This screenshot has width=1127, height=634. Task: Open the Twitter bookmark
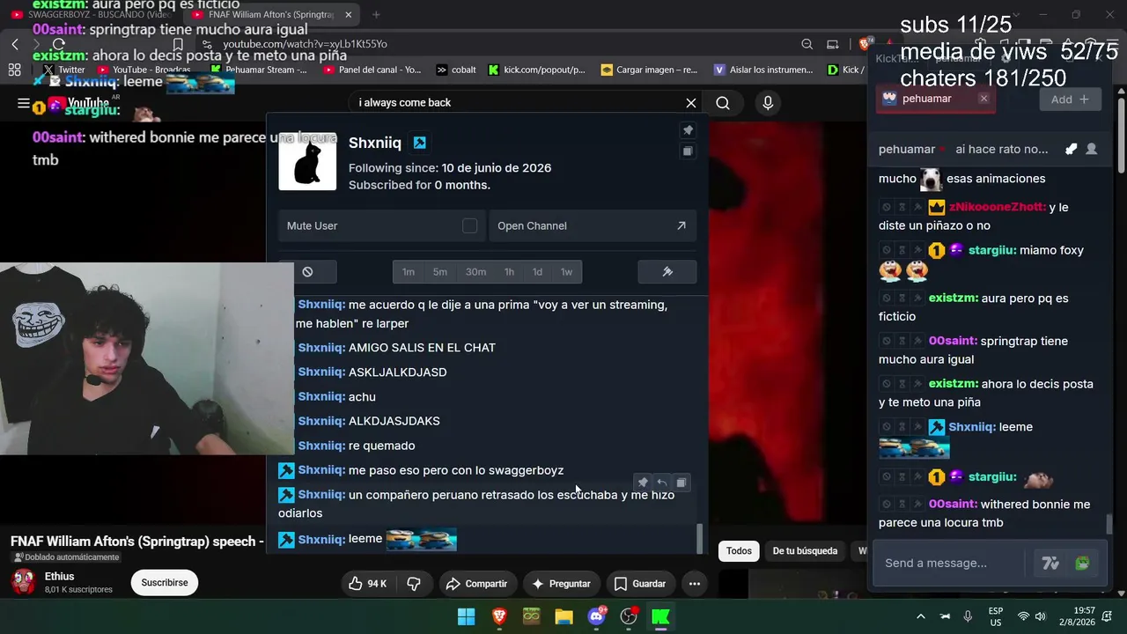tap(64, 70)
